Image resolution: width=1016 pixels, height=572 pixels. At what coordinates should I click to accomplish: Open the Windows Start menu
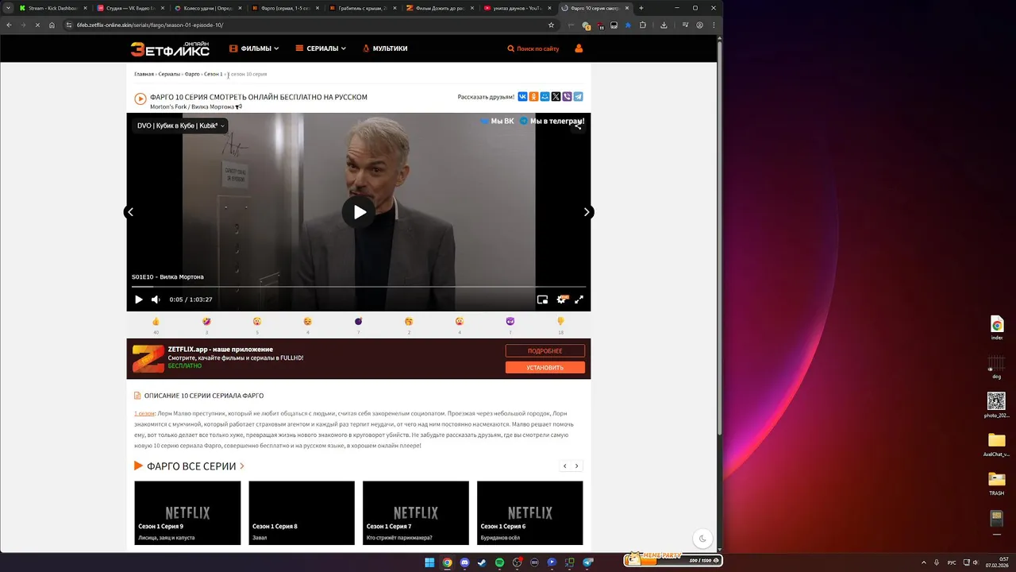pos(429,562)
